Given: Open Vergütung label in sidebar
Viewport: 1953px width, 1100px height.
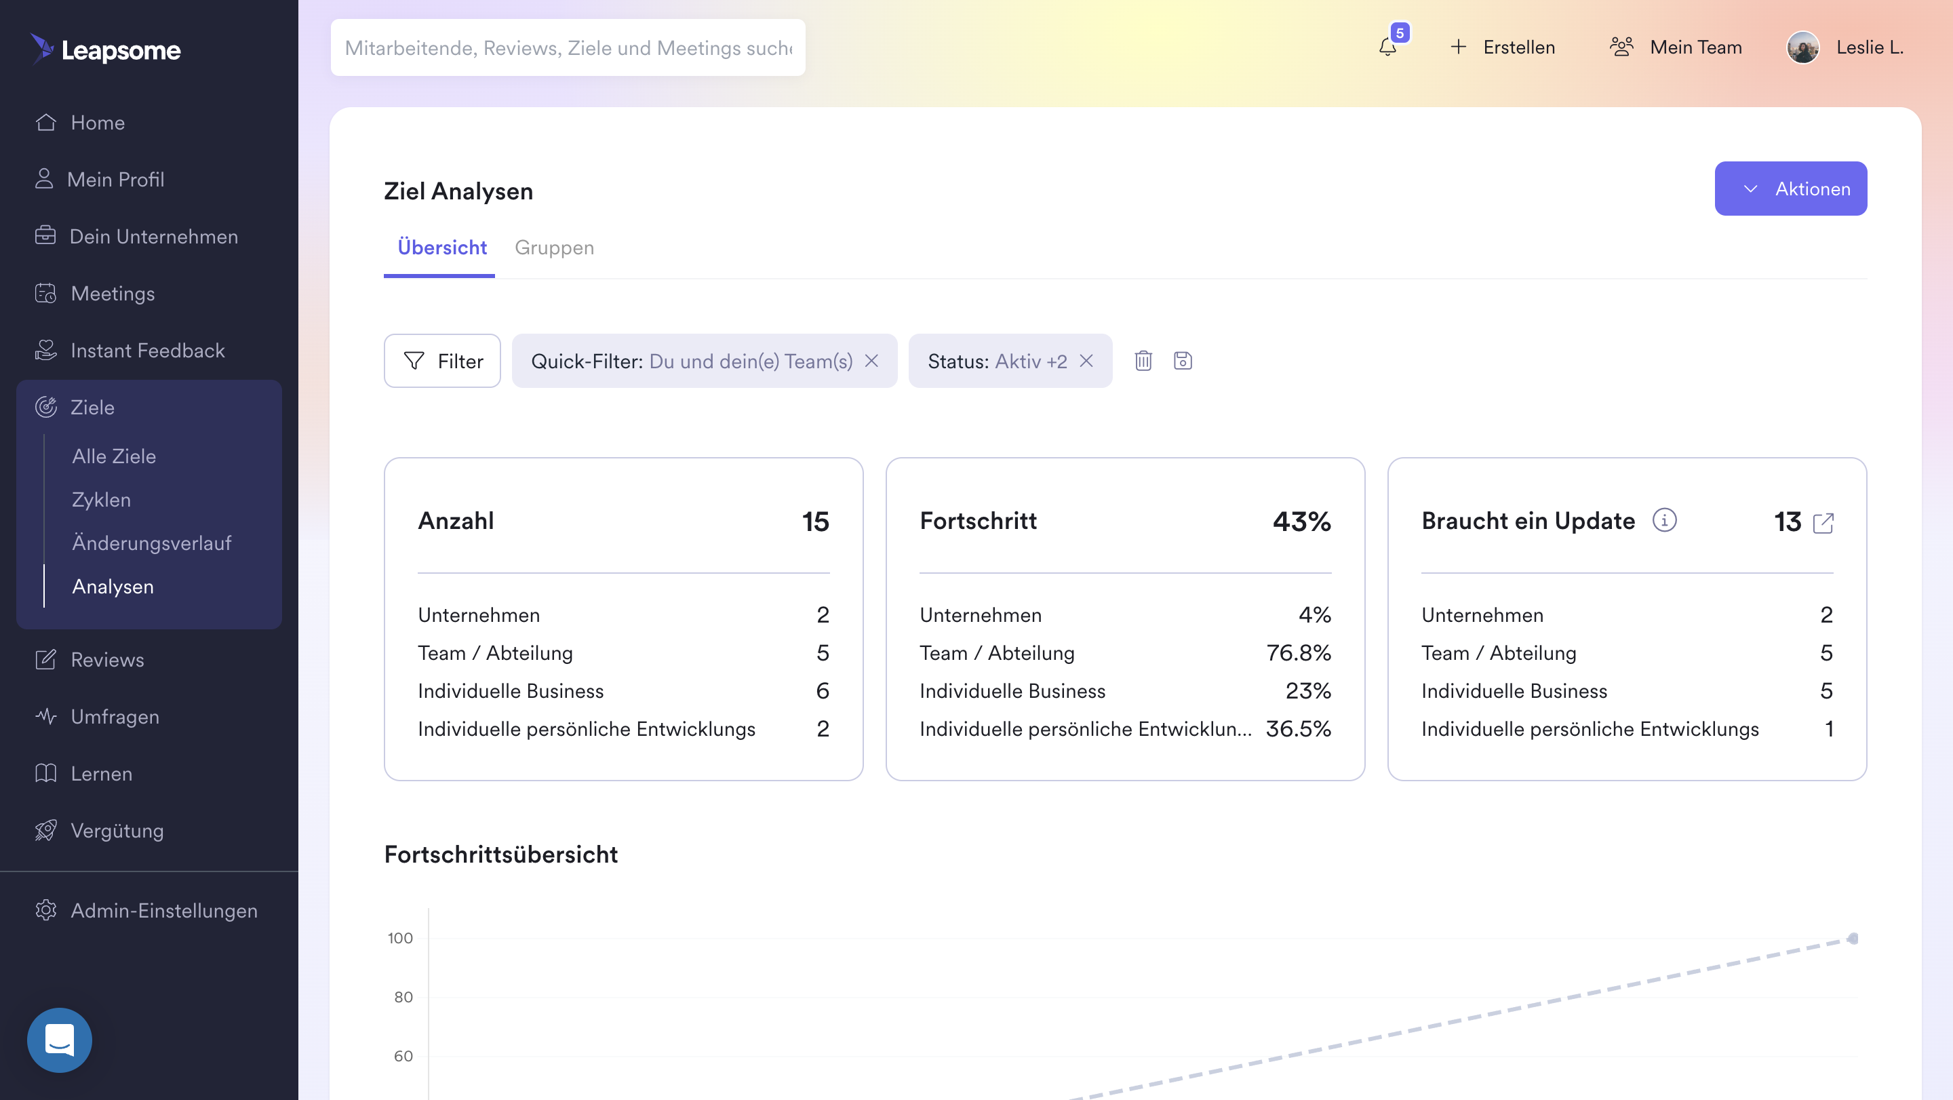Looking at the screenshot, I should pyautogui.click(x=117, y=830).
